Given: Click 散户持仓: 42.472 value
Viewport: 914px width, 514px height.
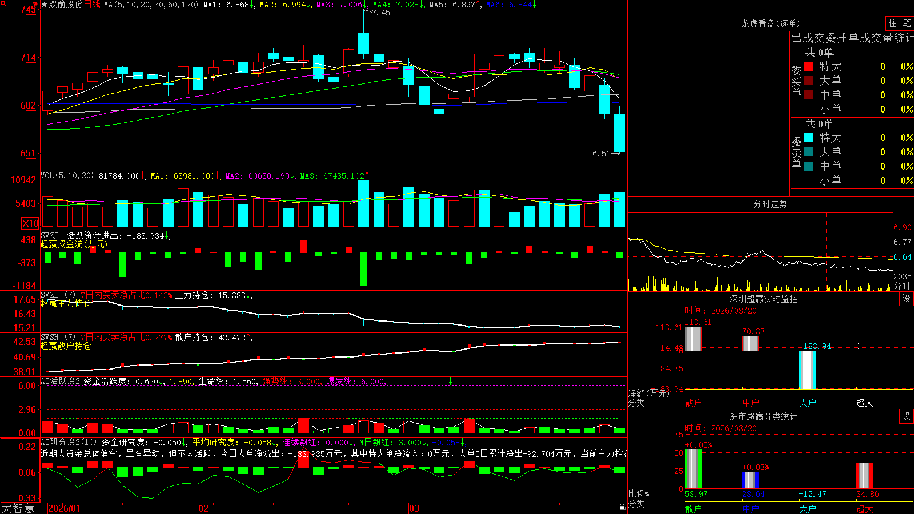Looking at the screenshot, I should pos(210,338).
